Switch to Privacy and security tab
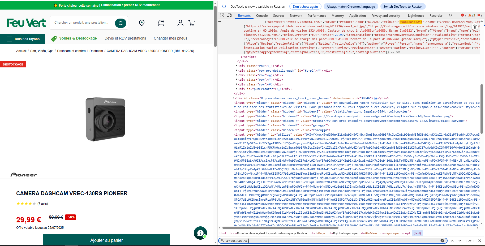485x246 pixels. click(385, 16)
